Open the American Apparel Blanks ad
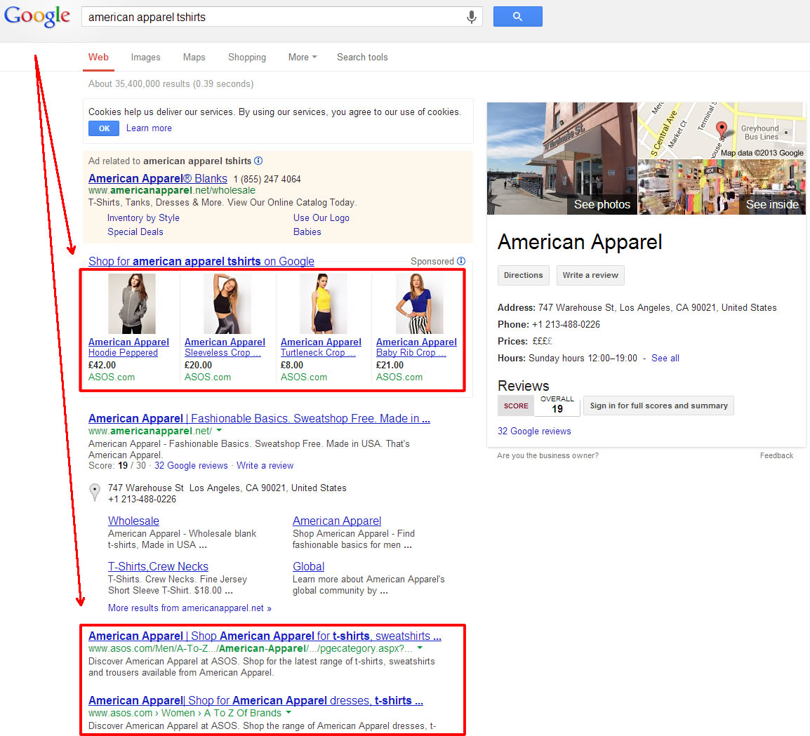810x736 pixels. pos(157,178)
